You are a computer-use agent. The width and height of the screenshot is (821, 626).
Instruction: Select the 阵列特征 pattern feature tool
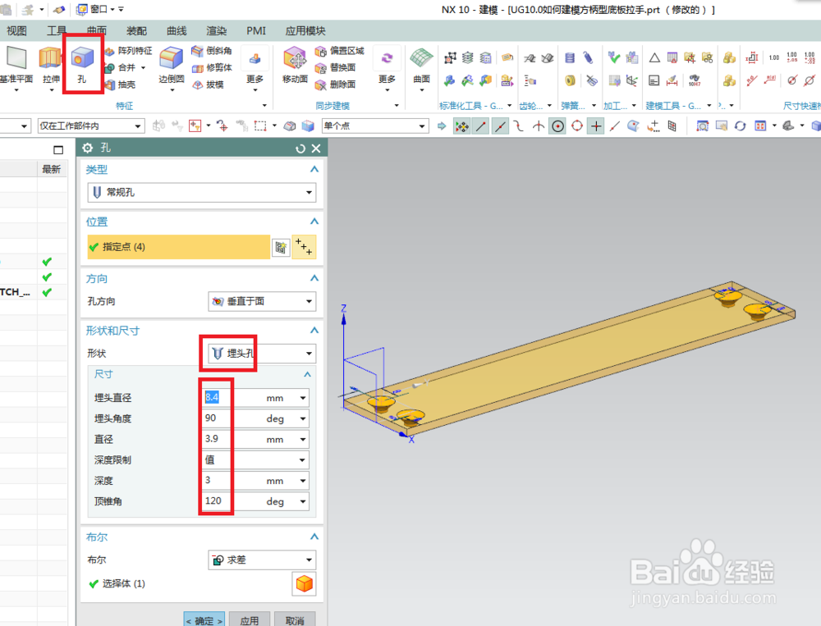(x=134, y=51)
